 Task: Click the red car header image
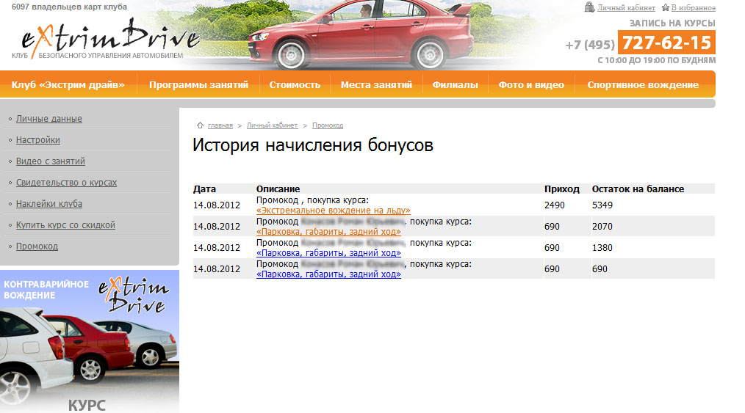[361, 35]
